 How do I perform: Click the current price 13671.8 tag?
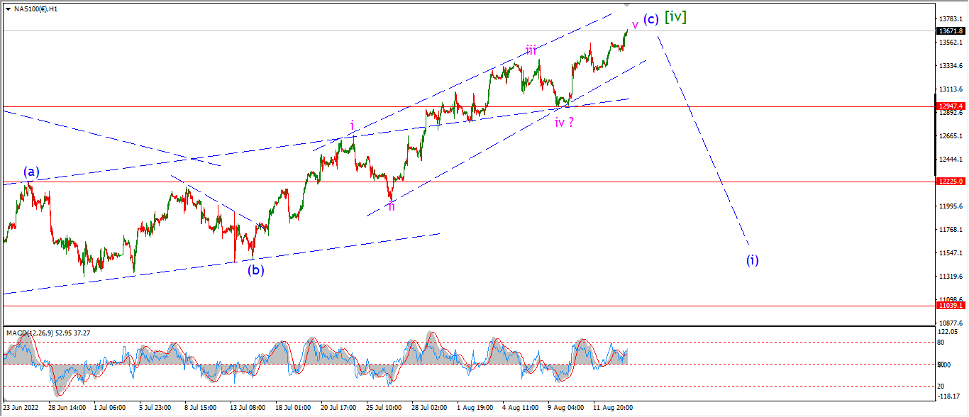(951, 31)
